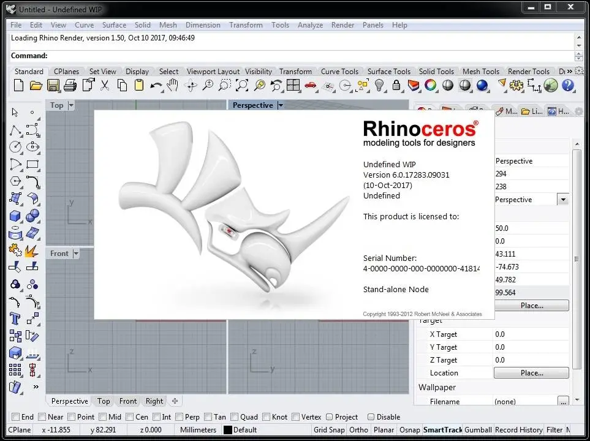Open the Surface menu
Screen dimensions: 590x441
point(114,25)
